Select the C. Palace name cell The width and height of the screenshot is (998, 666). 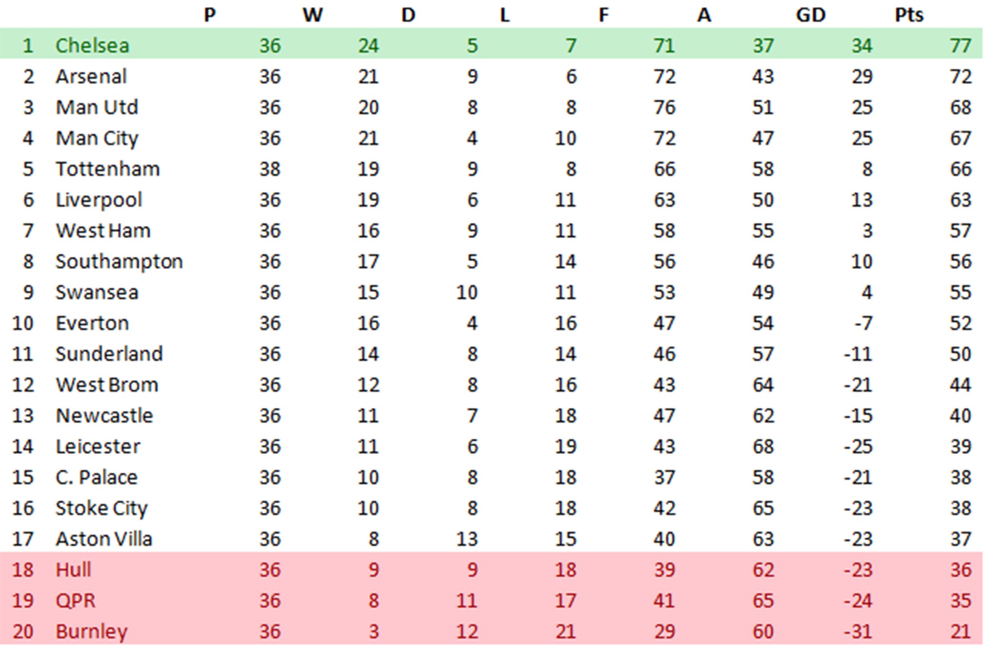point(96,477)
